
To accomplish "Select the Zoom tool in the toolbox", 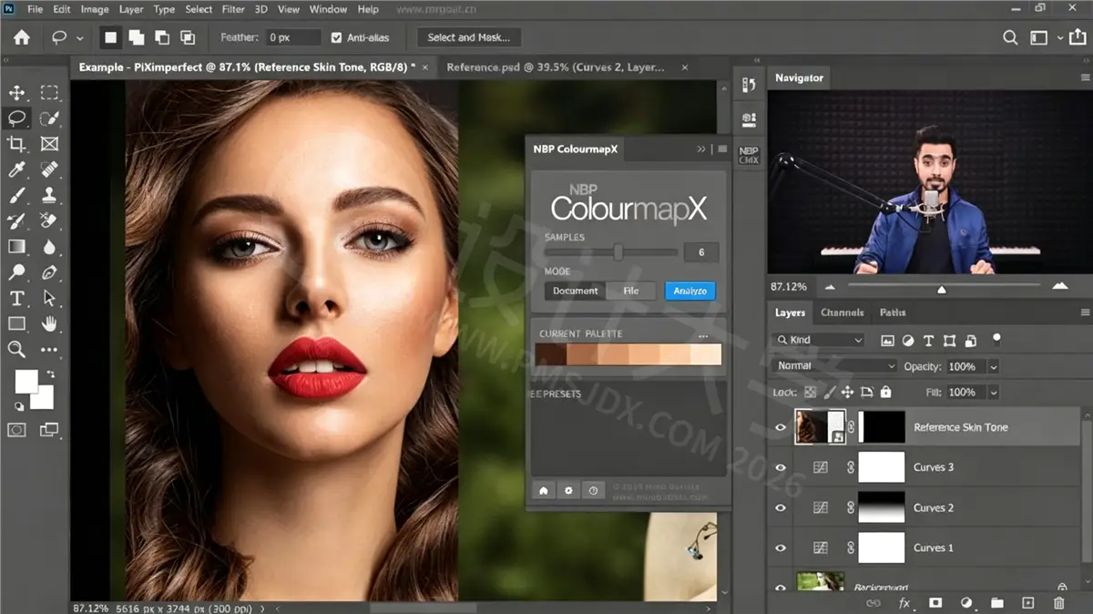I will click(x=16, y=349).
